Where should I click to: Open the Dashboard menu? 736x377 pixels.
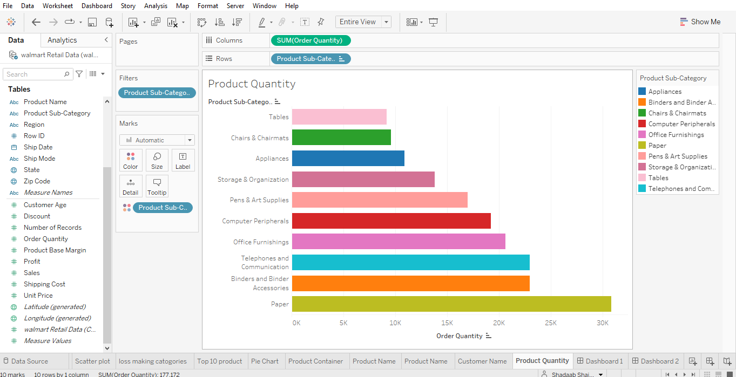point(97,6)
